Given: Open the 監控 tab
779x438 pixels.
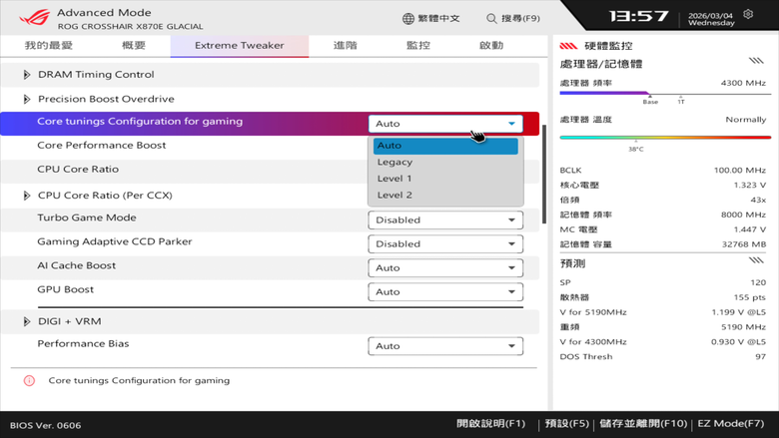Looking at the screenshot, I should pyautogui.click(x=418, y=46).
